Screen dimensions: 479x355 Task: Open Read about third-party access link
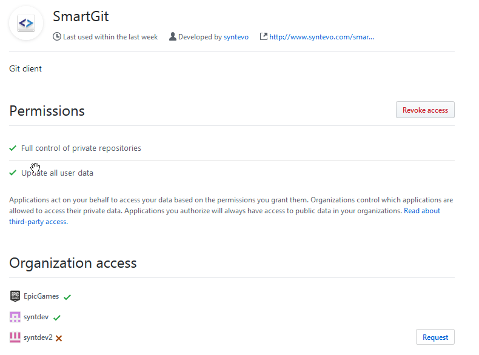coord(422,211)
